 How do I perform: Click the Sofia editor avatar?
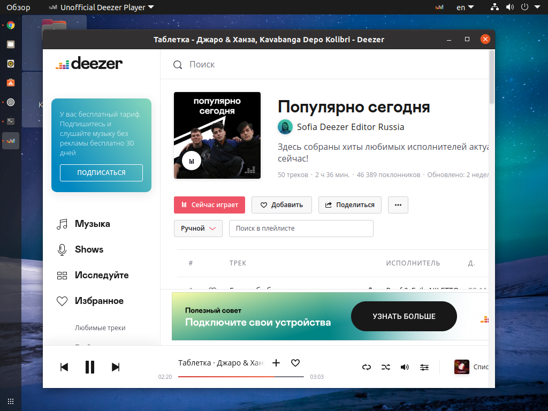pos(285,127)
